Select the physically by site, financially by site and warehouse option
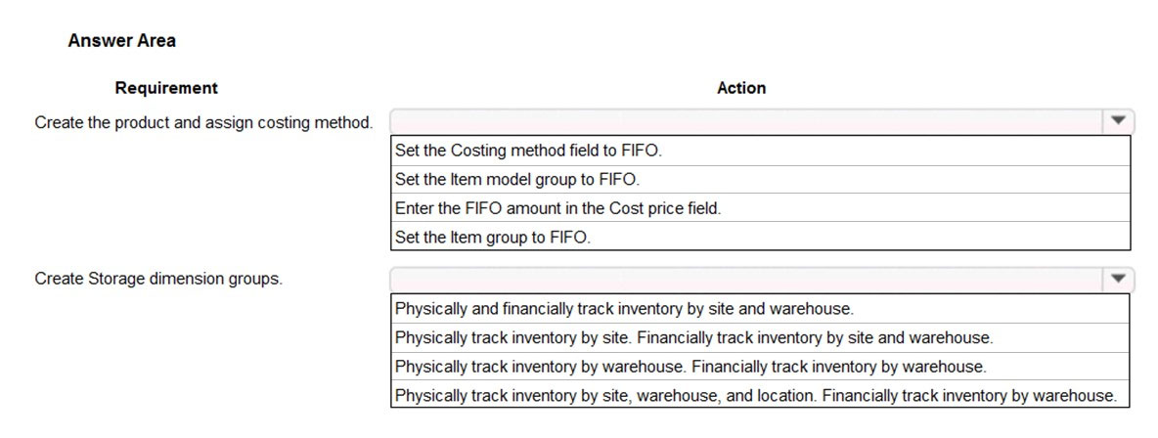 (x=761, y=337)
